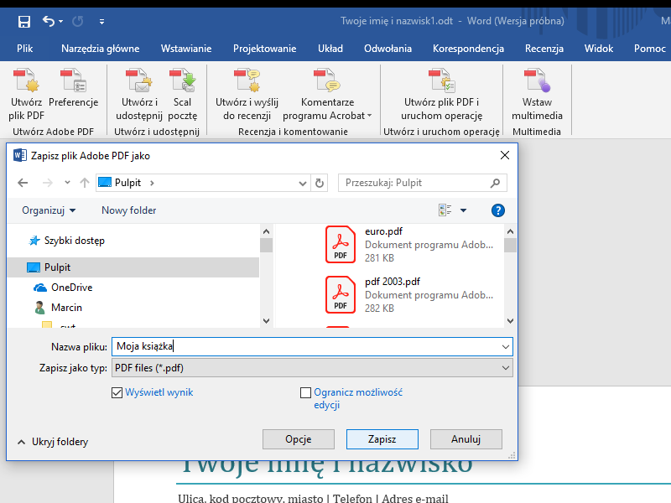Select the Widok tab

click(x=599, y=49)
